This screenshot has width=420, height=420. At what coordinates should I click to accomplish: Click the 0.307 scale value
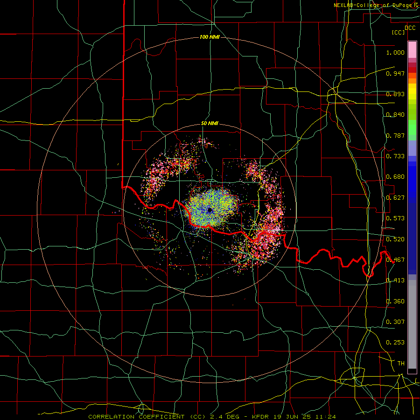pos(395,322)
